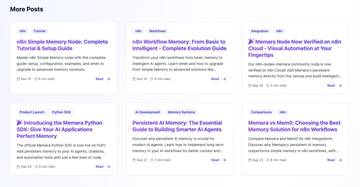Click Read link on Memara Node Verified card
Image resolution: width=360 pixels, height=187 pixels.
pos(331,86)
